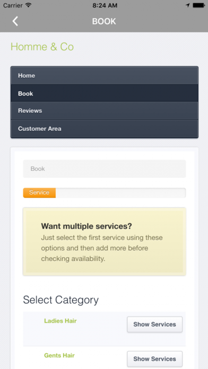
Task: Select the Book menu item
Action: (105, 93)
